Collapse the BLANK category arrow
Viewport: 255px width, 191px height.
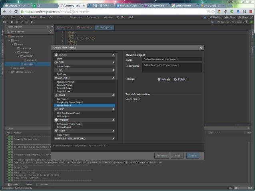coord(114,55)
